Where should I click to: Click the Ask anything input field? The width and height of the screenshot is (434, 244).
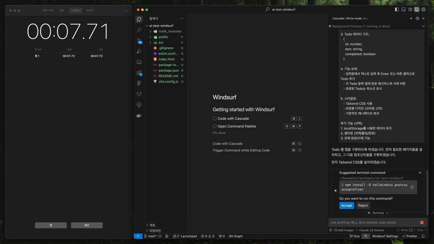[x=373, y=222]
